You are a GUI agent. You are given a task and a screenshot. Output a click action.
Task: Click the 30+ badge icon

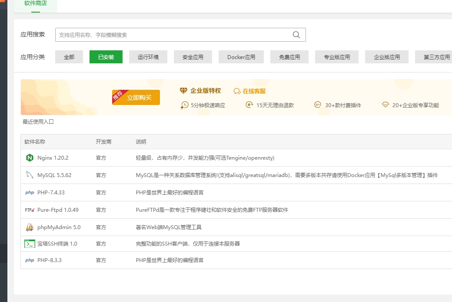(x=318, y=105)
